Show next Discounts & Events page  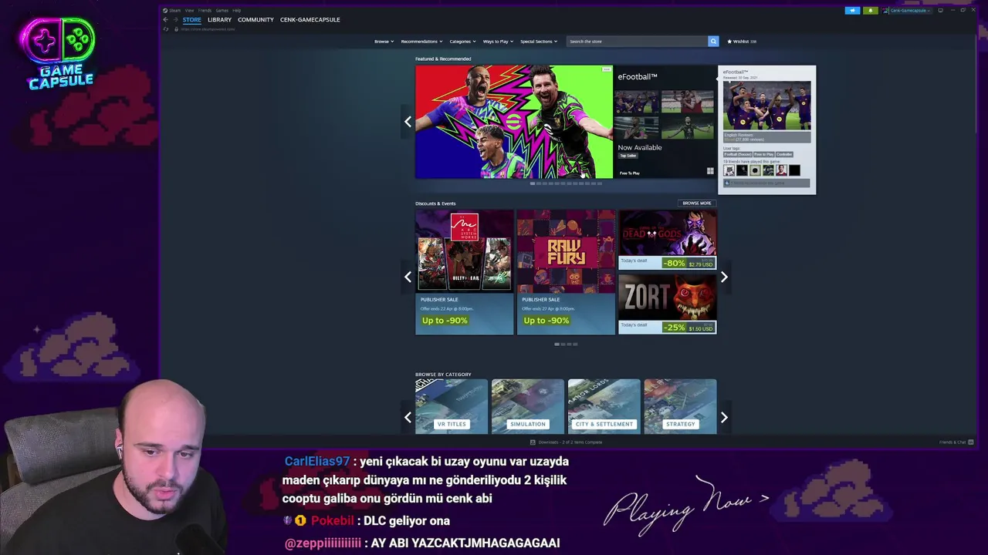click(724, 277)
